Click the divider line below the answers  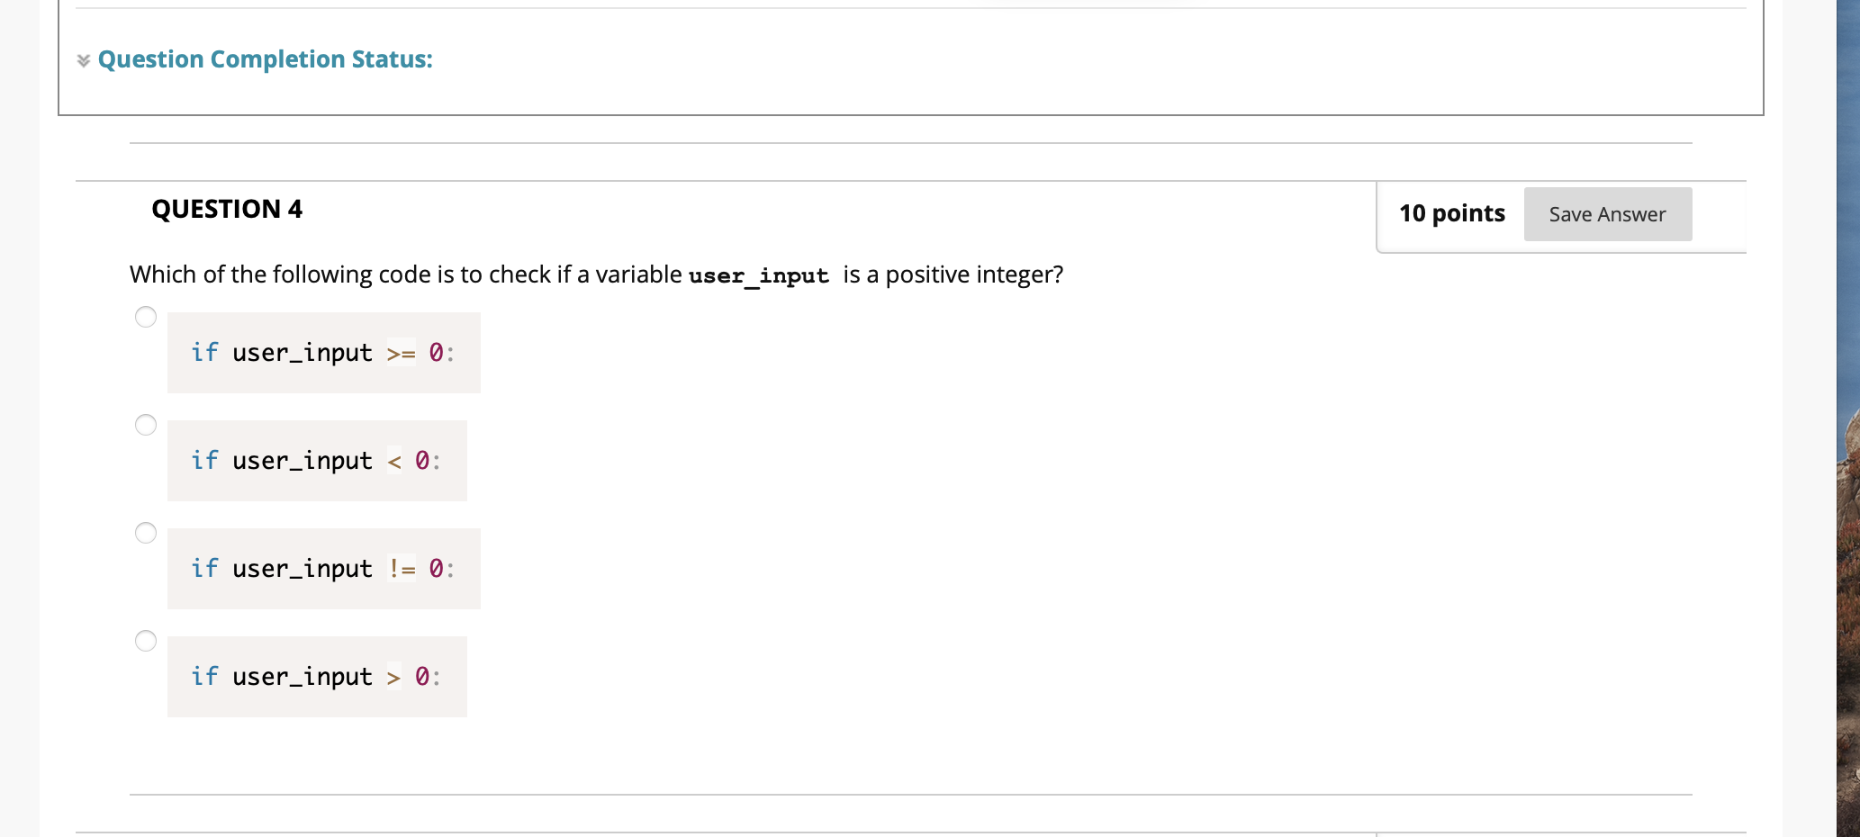click(909, 796)
